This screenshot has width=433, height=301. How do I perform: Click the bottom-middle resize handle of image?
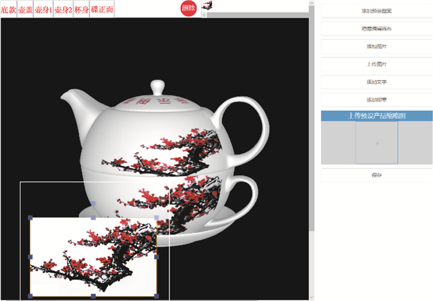[93, 296]
